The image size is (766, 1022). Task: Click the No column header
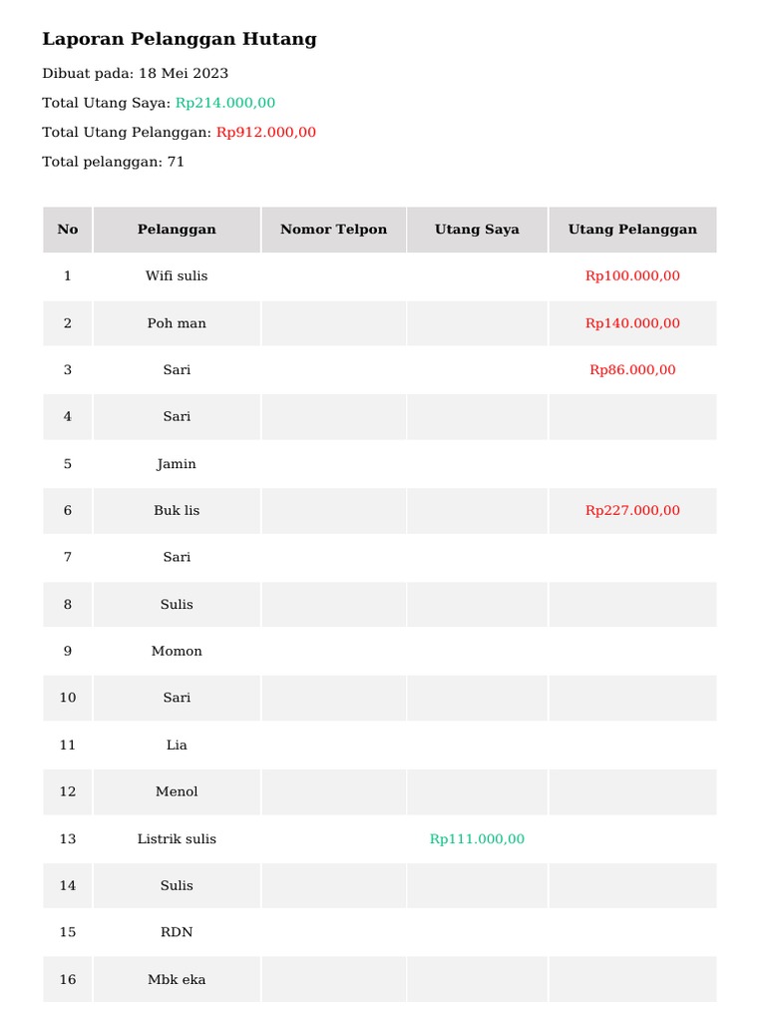coord(68,230)
